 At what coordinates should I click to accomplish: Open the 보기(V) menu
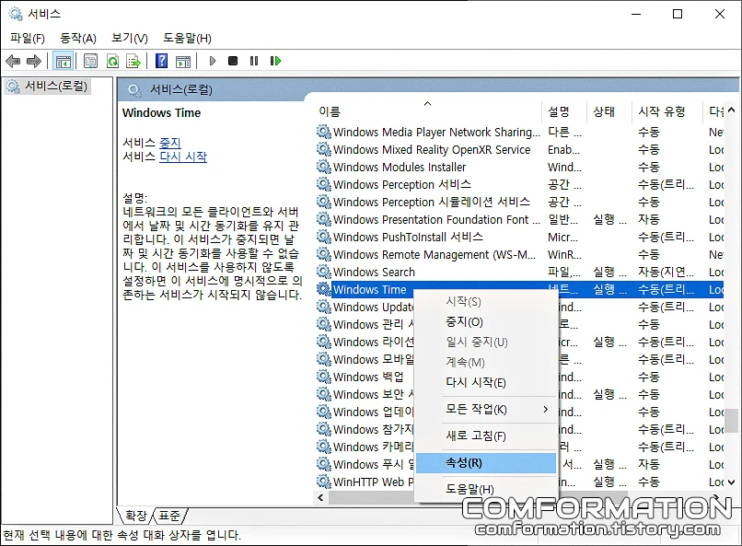pos(130,39)
